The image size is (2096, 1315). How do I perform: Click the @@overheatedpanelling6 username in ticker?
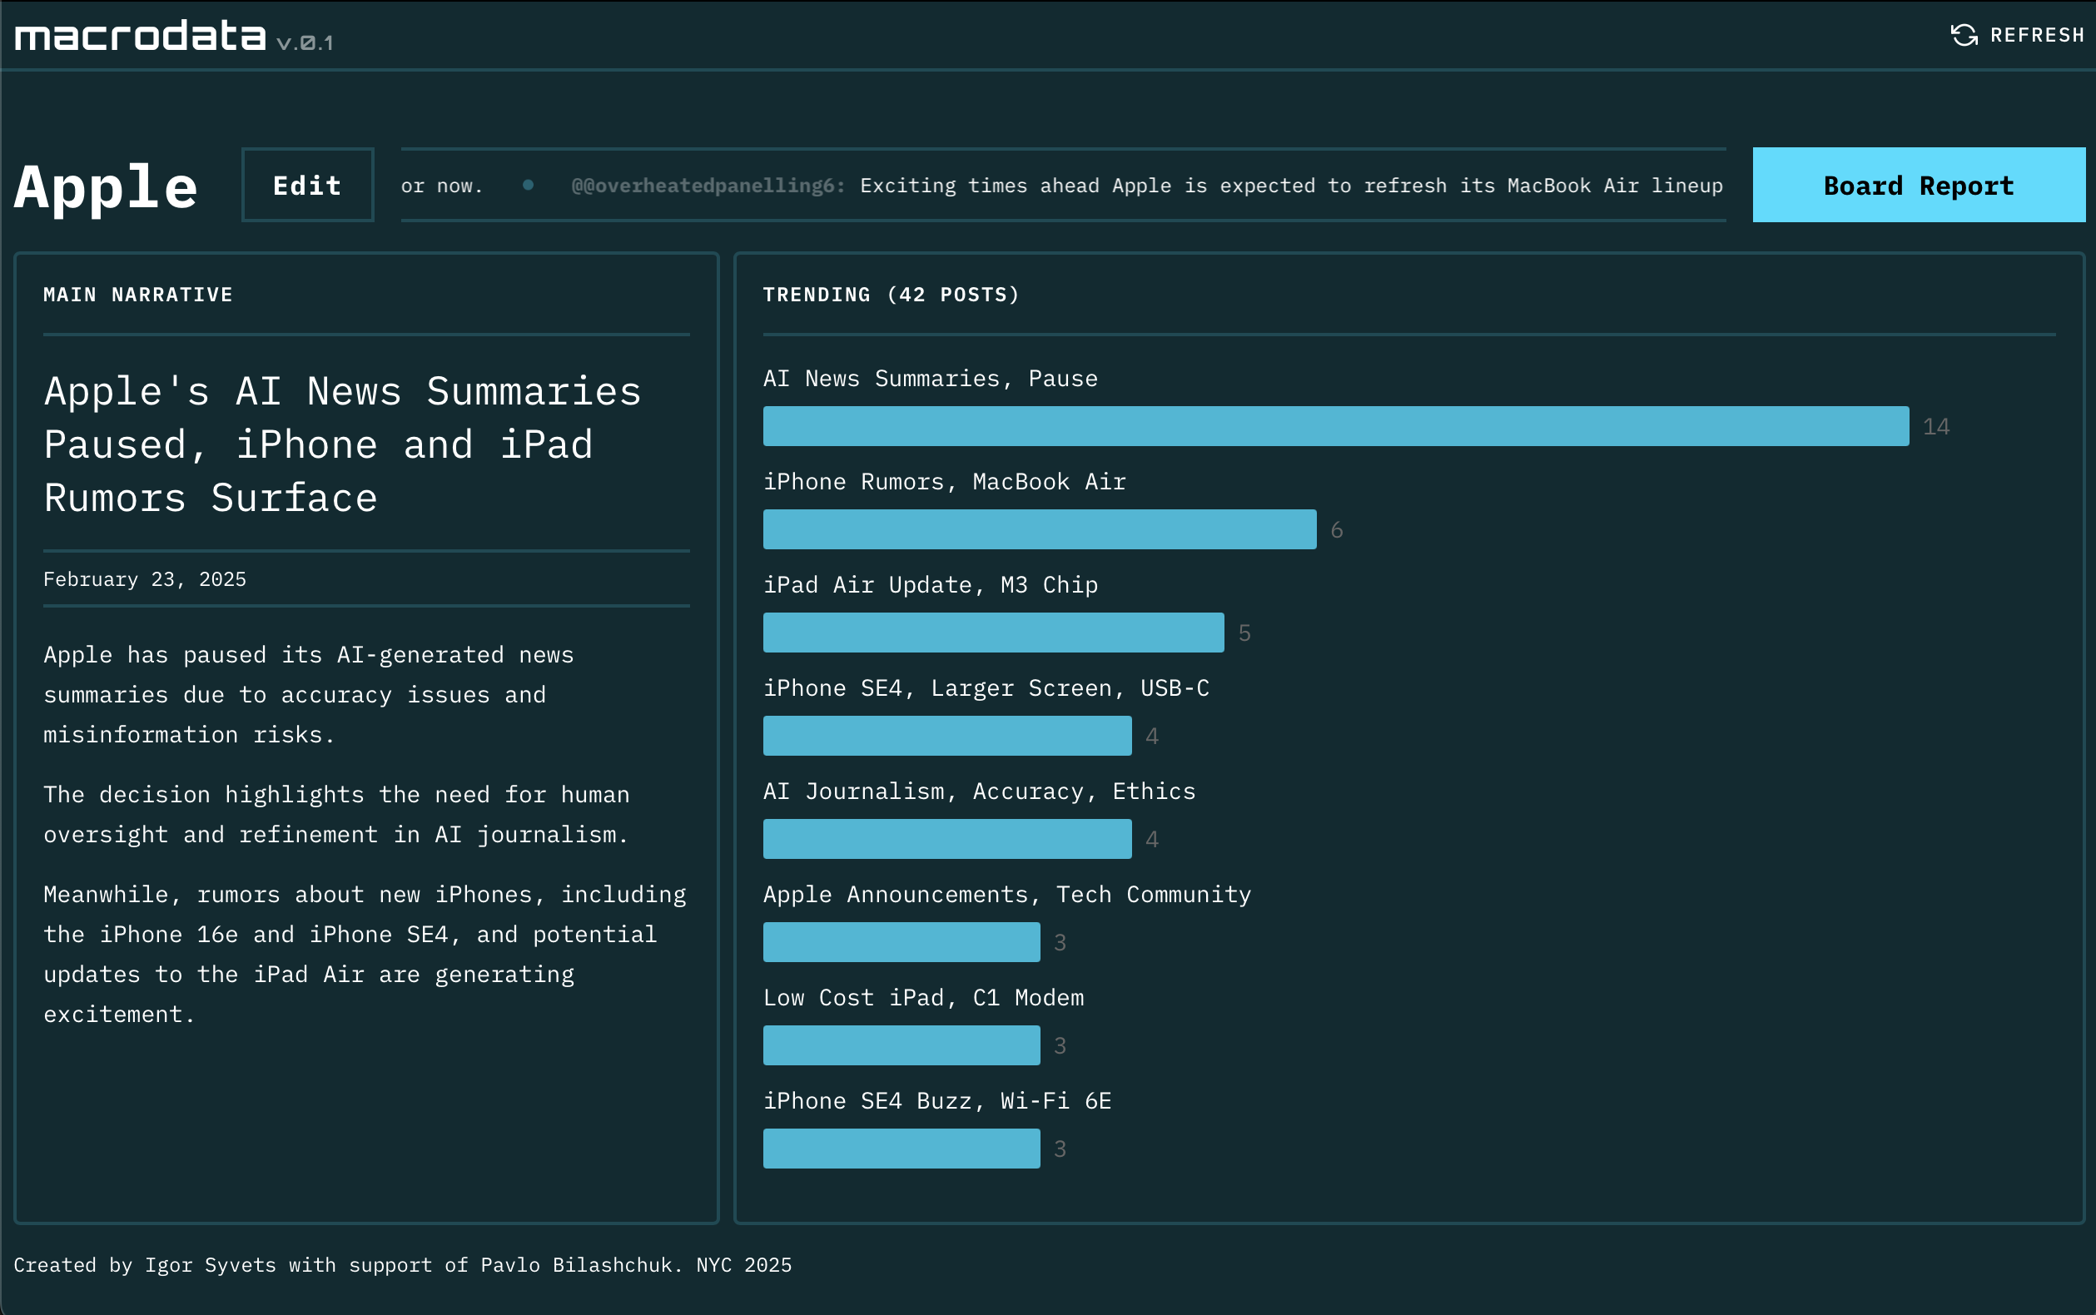coord(707,186)
